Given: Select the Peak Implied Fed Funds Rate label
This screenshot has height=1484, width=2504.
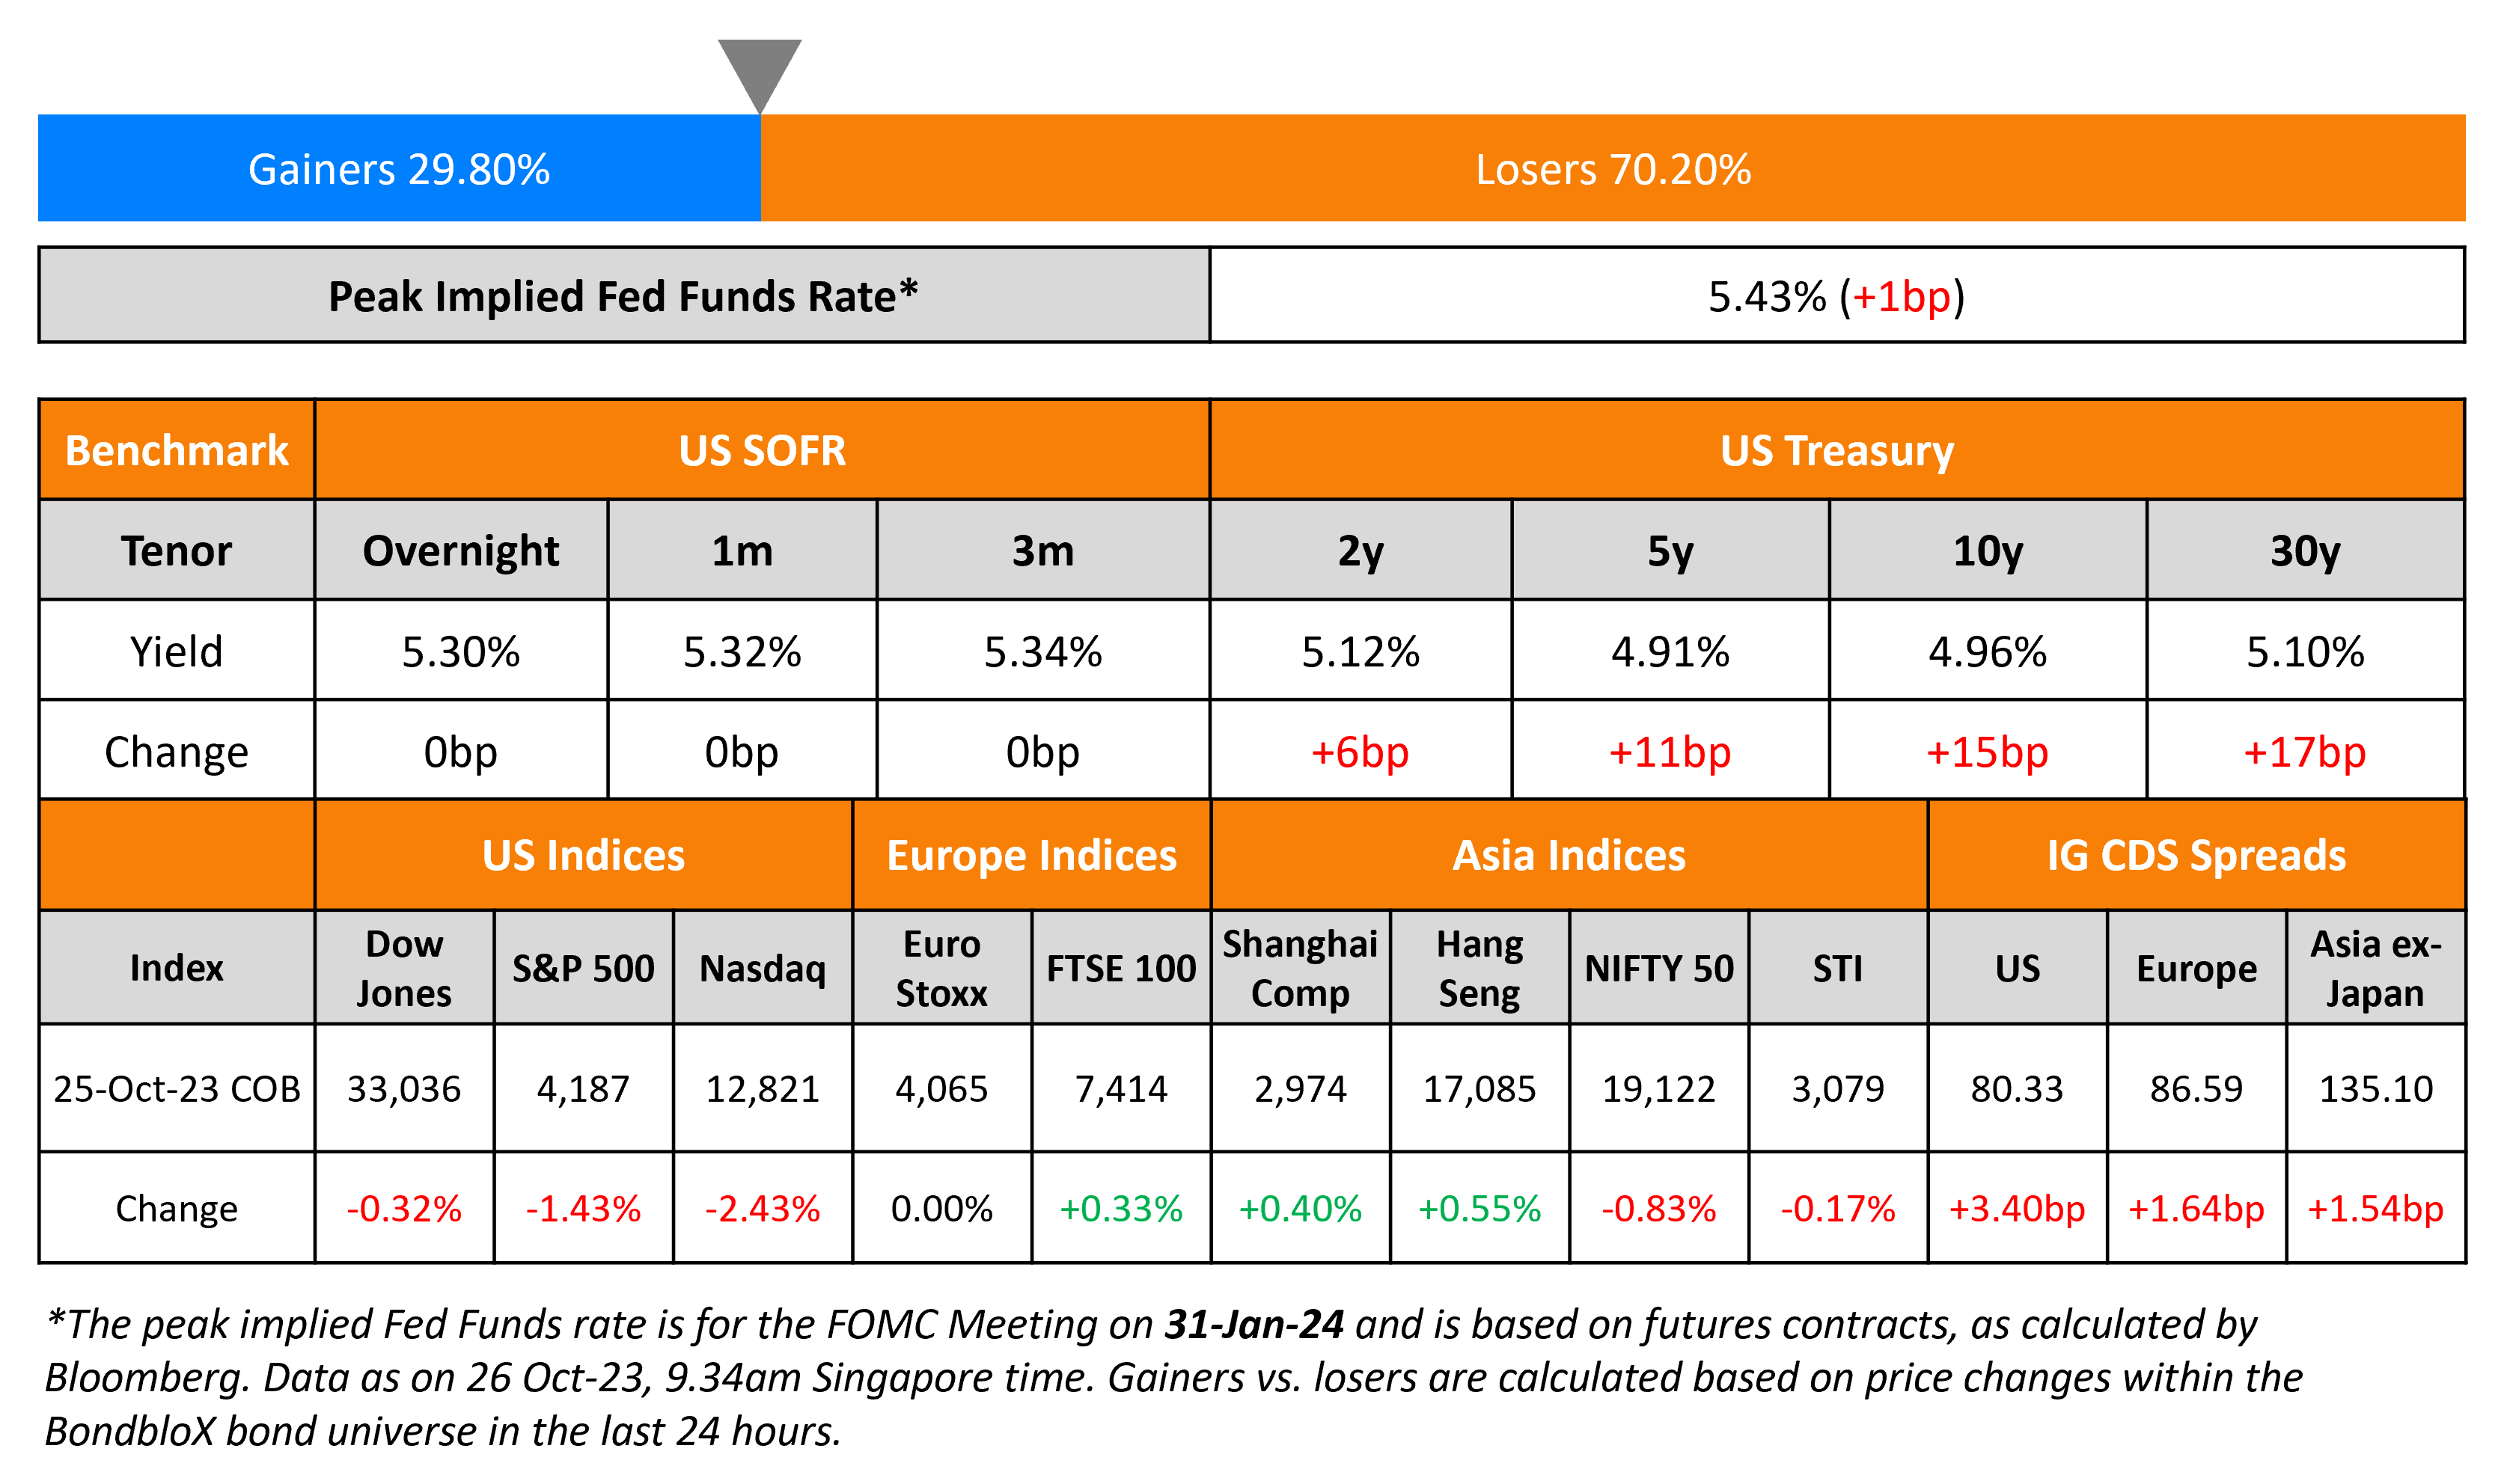Looking at the screenshot, I should 623,296.
